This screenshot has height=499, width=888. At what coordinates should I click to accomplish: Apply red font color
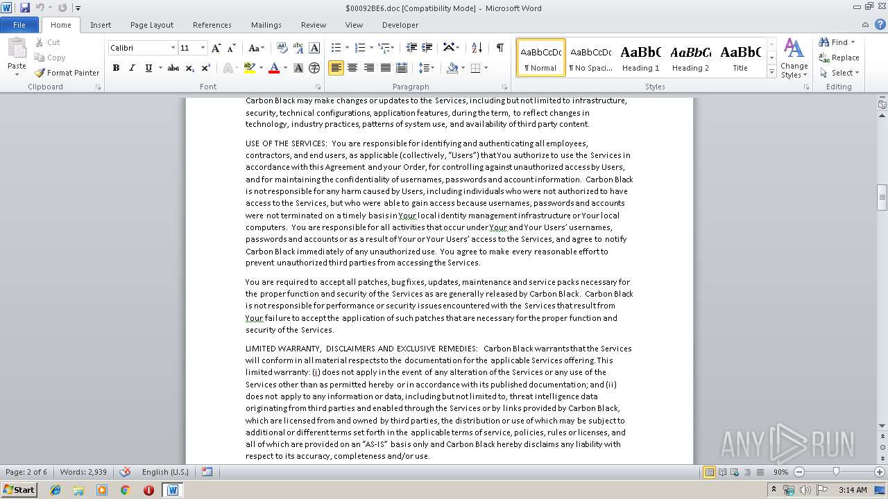pos(274,68)
